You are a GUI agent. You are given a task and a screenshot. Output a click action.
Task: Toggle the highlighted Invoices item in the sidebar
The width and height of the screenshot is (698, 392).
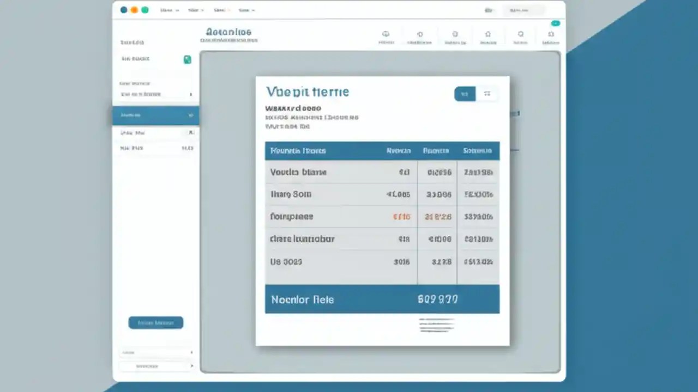pos(155,115)
